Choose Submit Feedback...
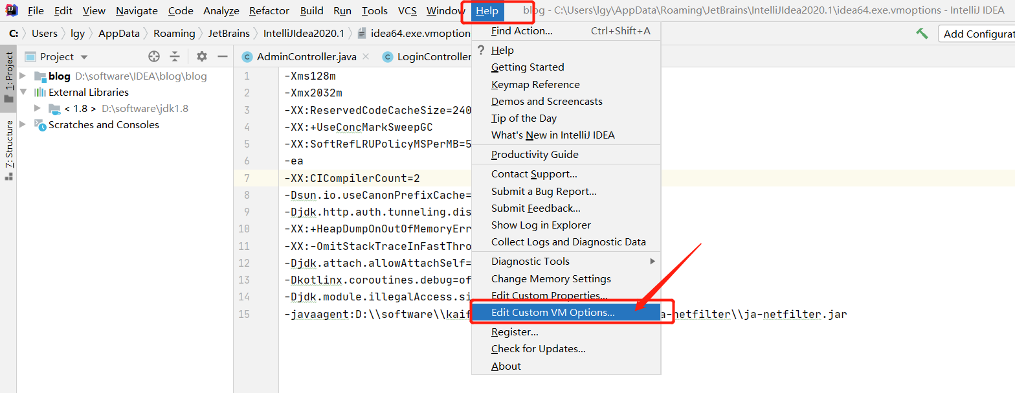 (566, 208)
